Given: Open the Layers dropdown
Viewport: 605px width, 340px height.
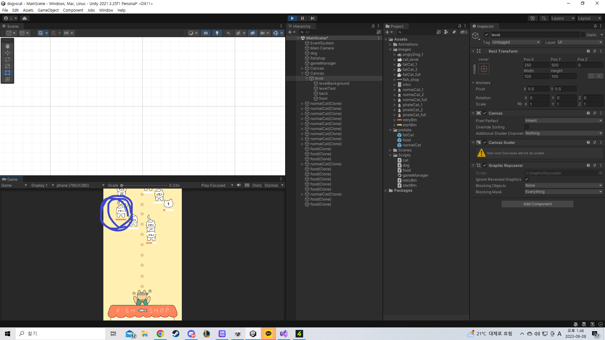Looking at the screenshot, I should pos(563,18).
